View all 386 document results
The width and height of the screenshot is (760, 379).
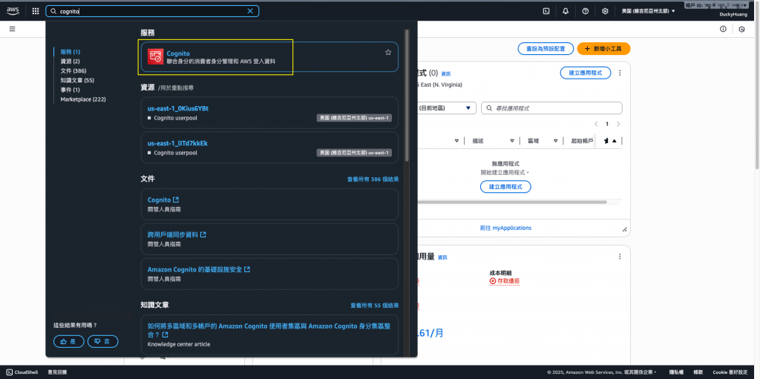coord(373,179)
